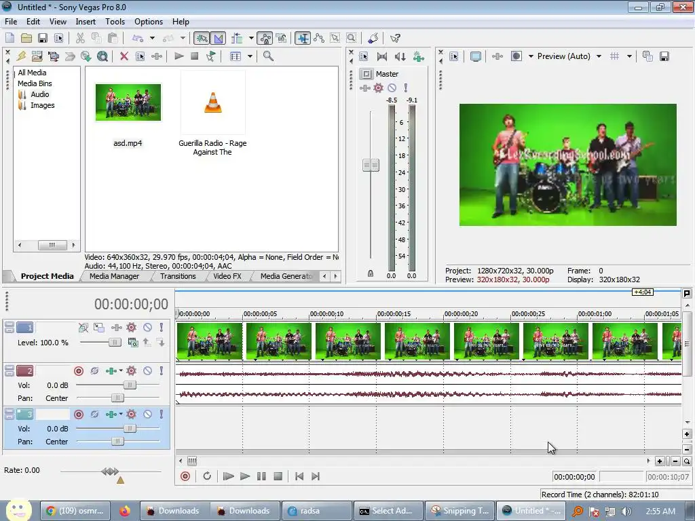Open the Tools menu
Screen dimensions: 695x521
tap(115, 22)
